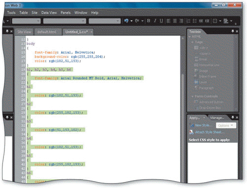This screenshot has height=188, width=247.
Task: Align text left
Action: [168, 21]
